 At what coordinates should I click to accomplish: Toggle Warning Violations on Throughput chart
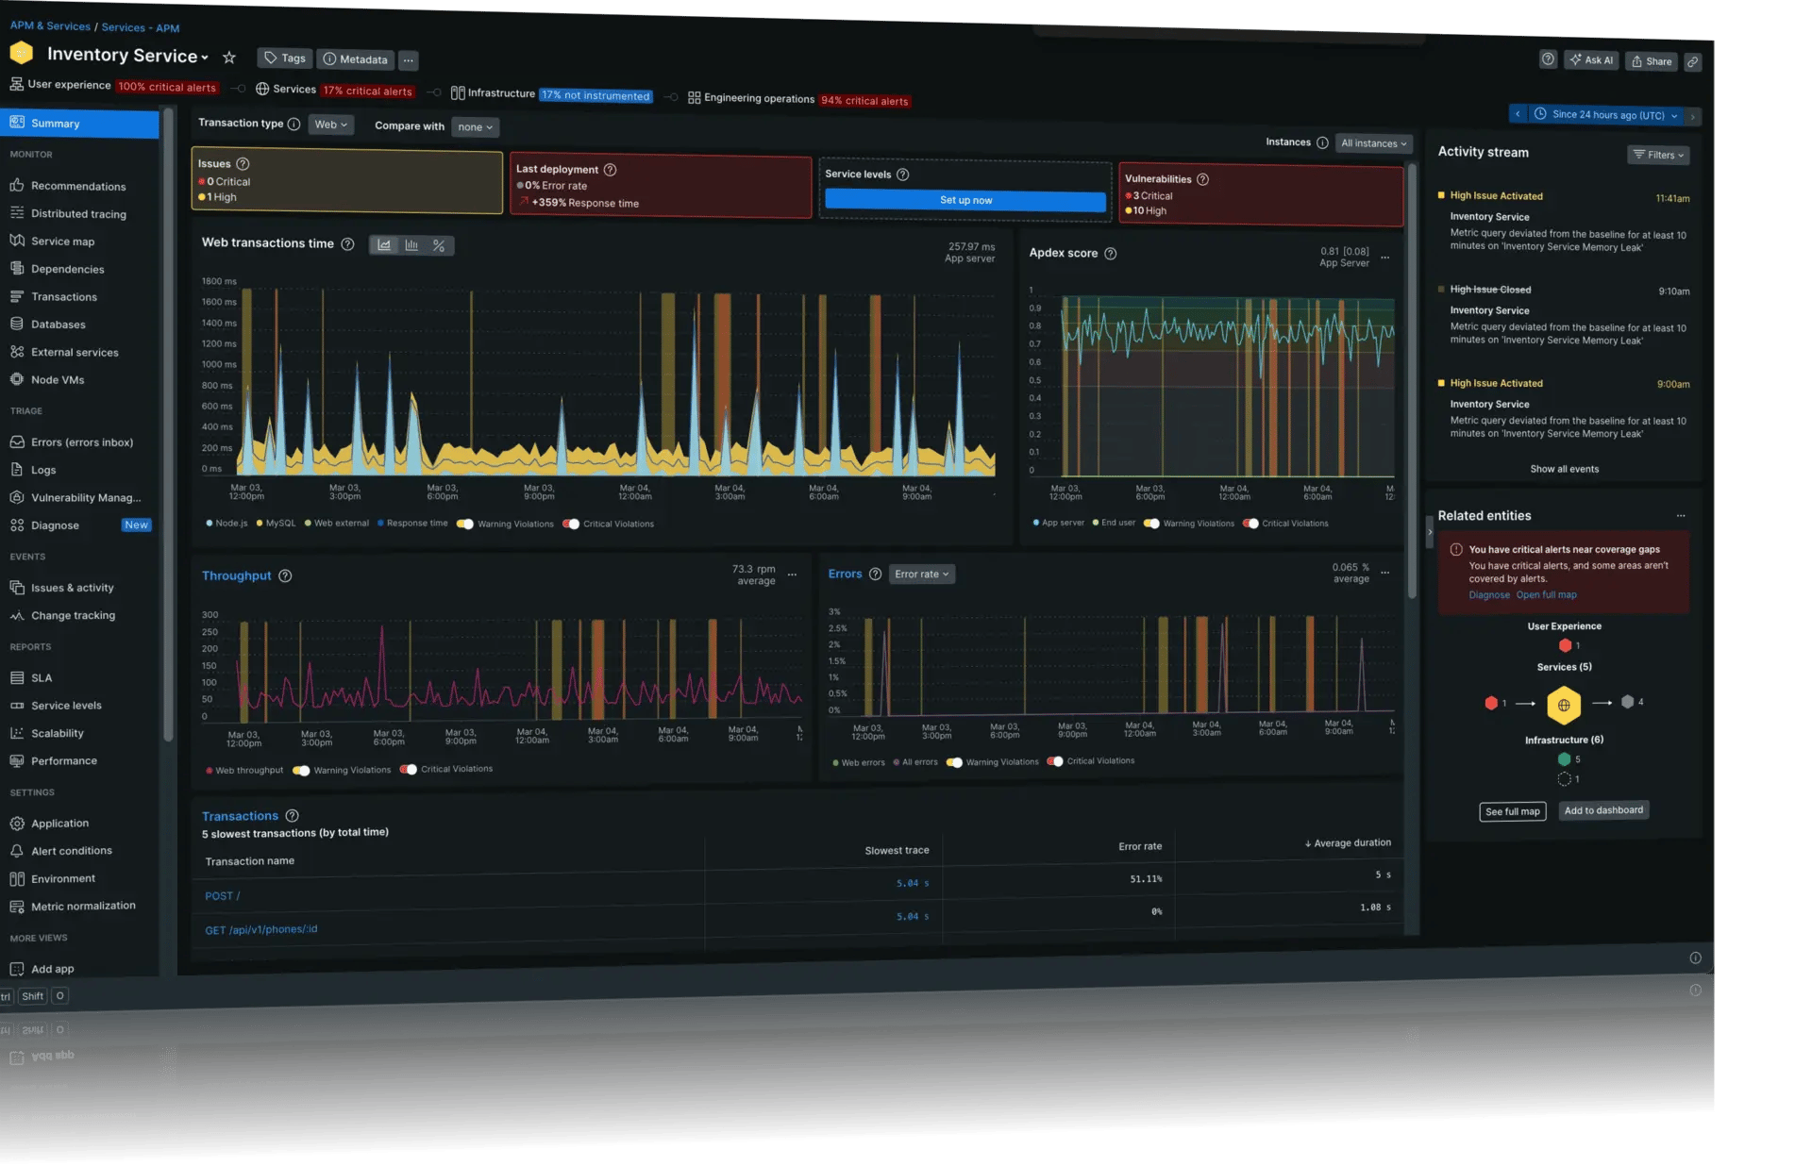[x=301, y=771]
